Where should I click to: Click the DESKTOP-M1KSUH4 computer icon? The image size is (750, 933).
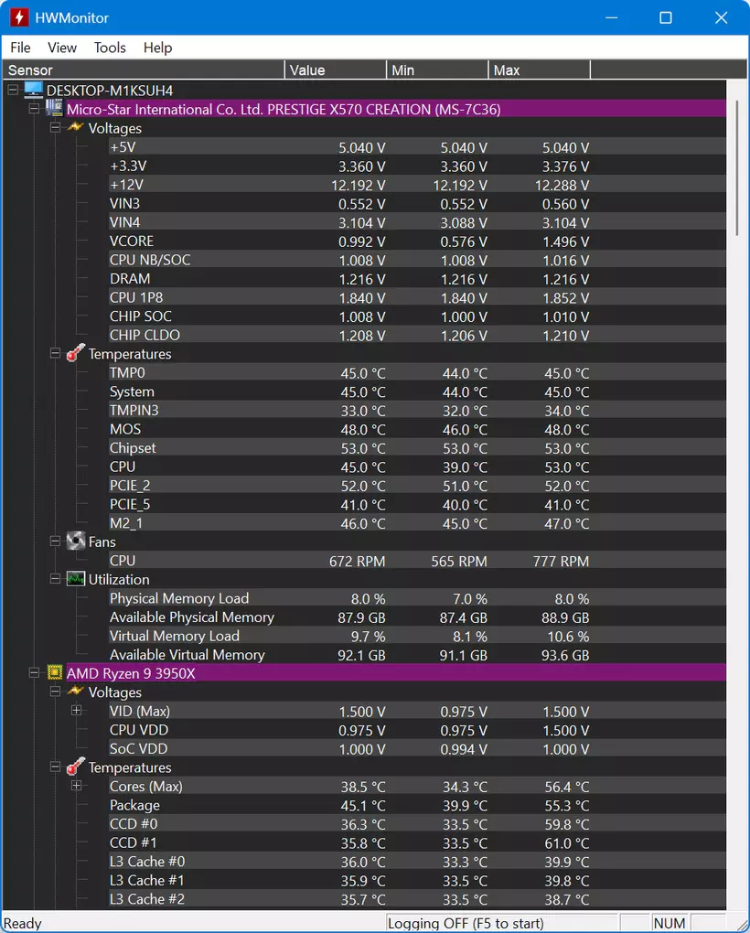point(33,90)
